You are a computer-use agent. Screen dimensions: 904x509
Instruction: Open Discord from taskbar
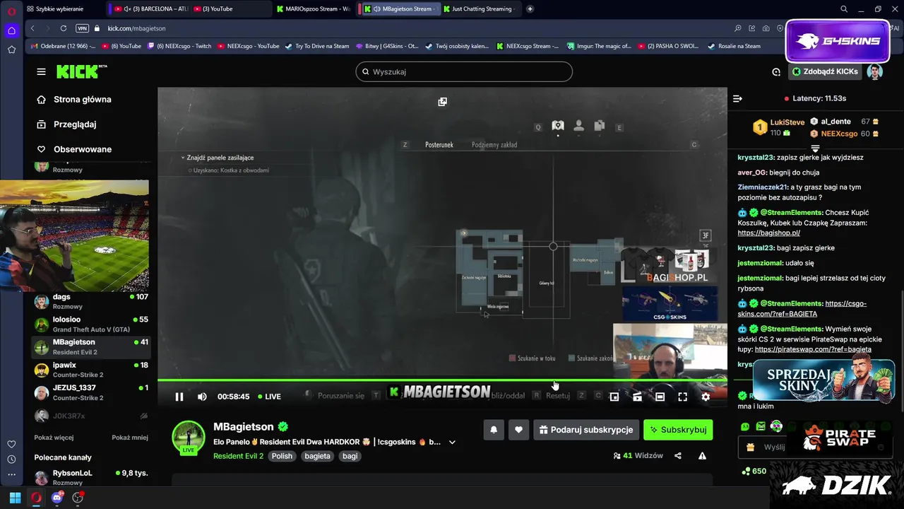pos(57,497)
